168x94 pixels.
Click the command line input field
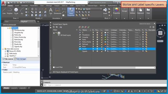105,85
